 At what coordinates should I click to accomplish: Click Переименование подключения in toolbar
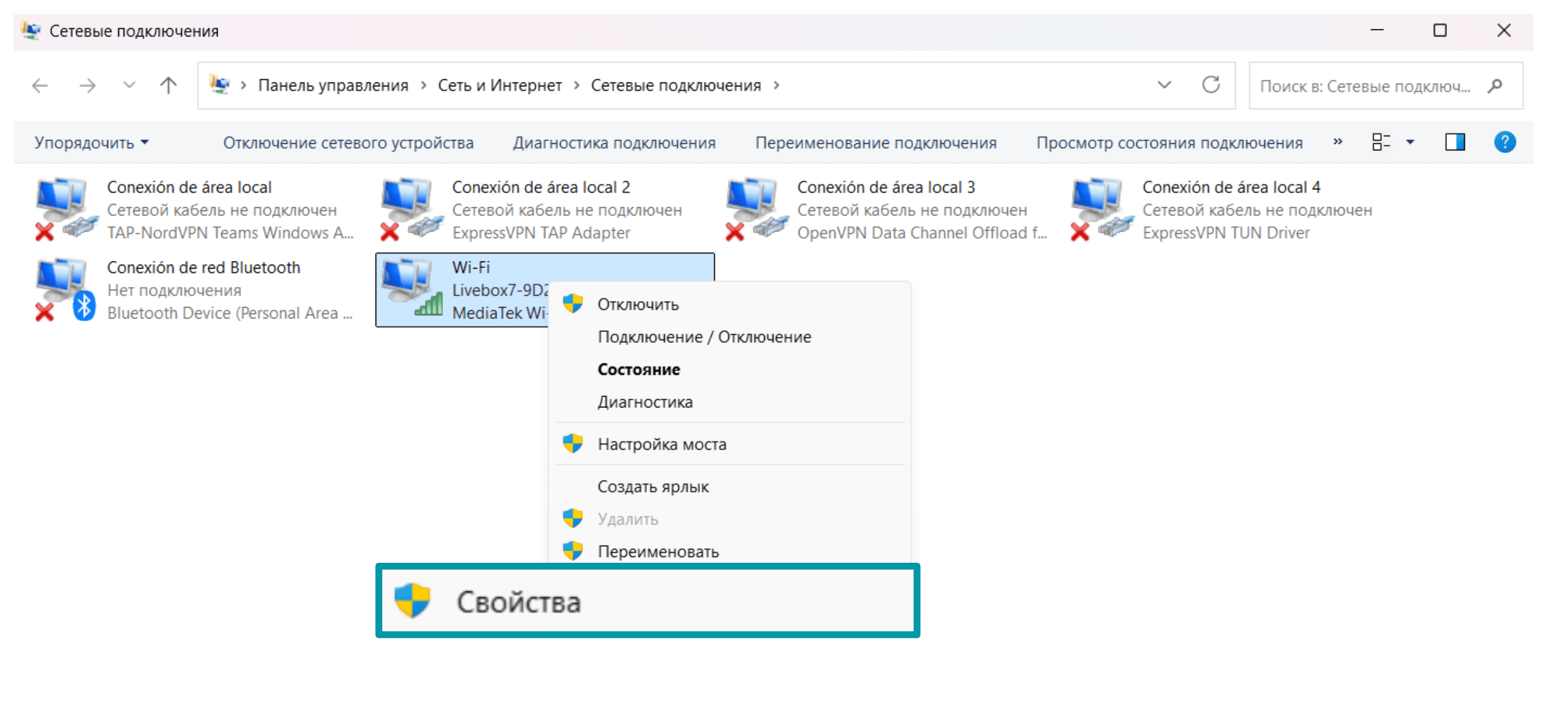(875, 143)
